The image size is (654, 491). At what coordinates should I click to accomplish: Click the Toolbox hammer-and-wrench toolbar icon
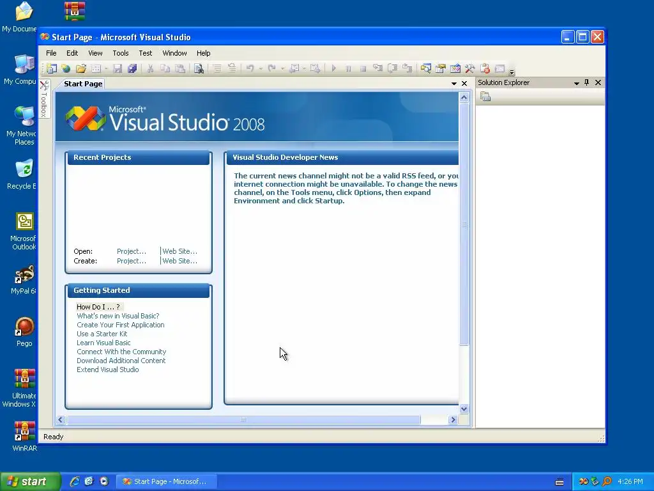coord(469,68)
